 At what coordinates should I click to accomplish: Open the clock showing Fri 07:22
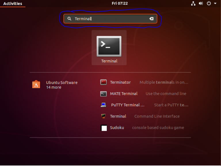click(x=120, y=3)
